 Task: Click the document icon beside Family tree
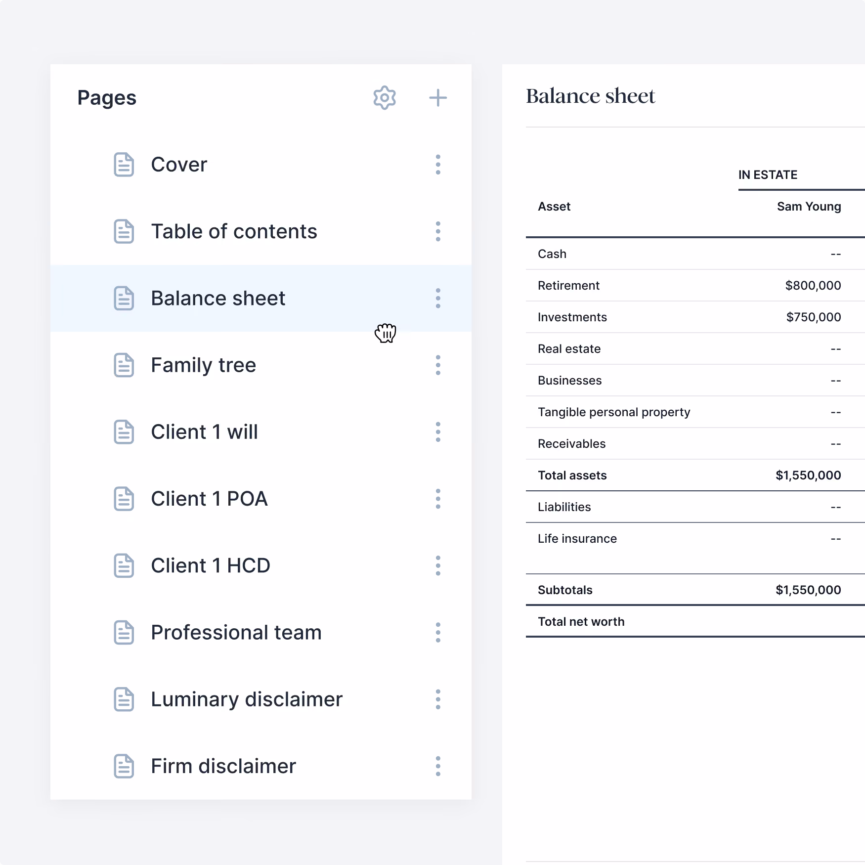click(124, 365)
